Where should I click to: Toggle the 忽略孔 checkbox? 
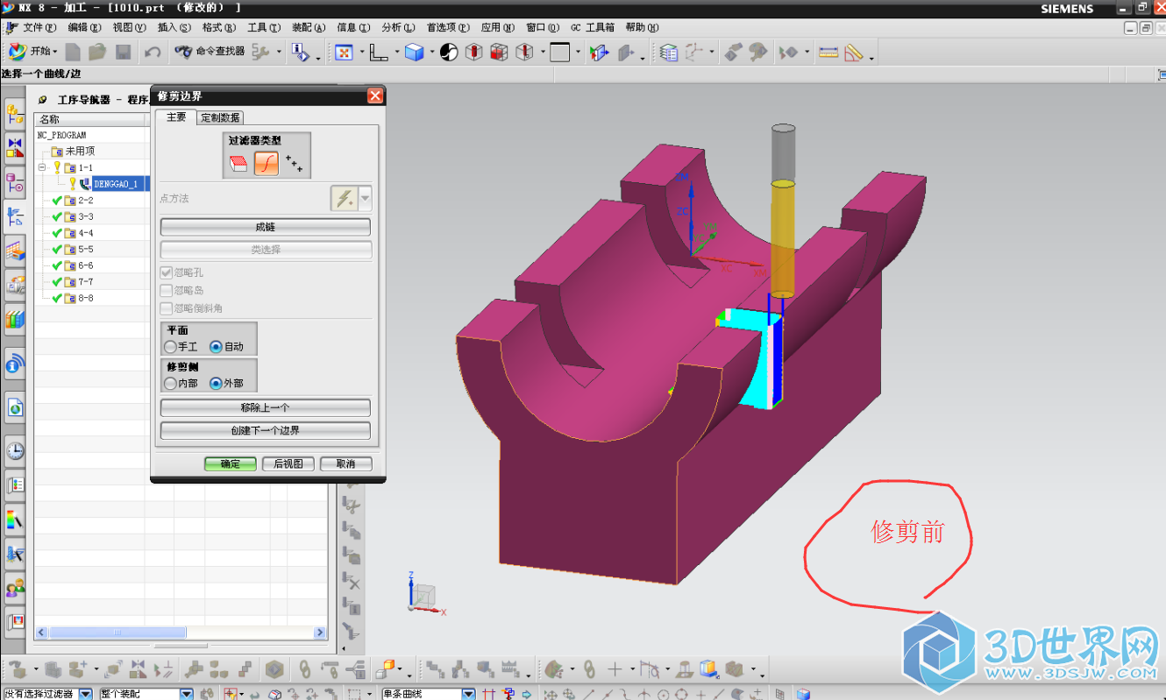point(167,272)
